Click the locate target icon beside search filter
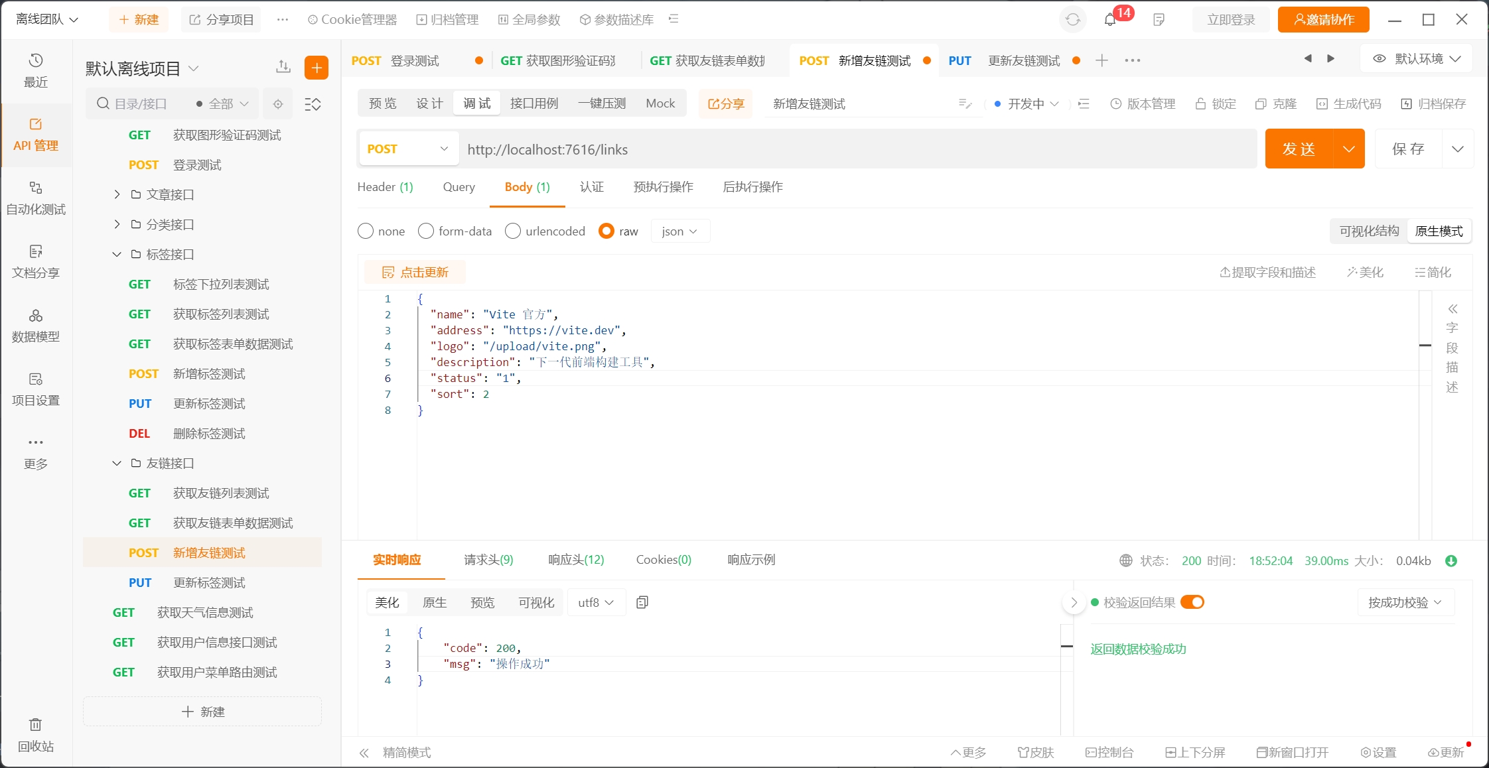1489x768 pixels. (278, 104)
